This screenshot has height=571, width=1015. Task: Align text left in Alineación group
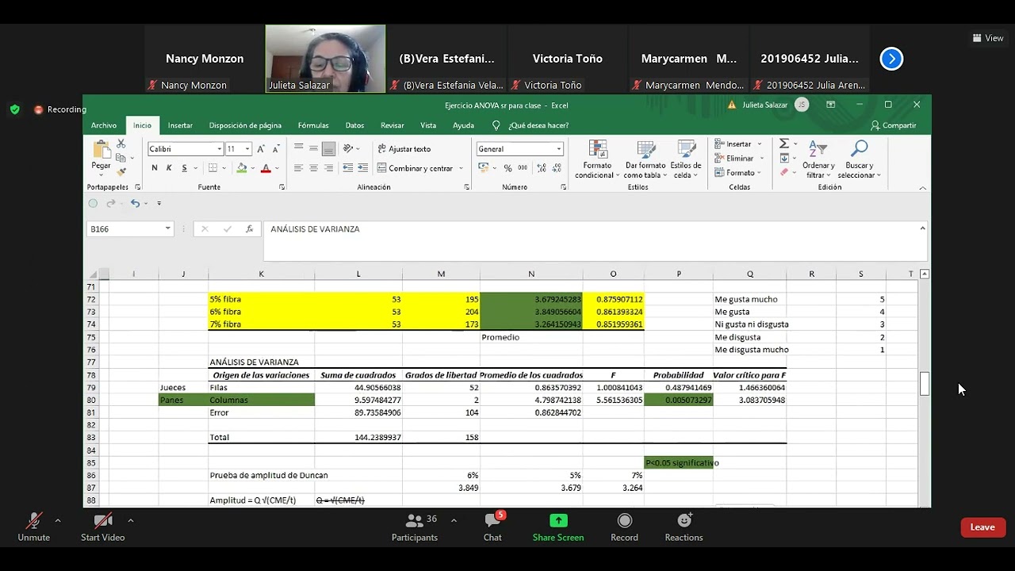[298, 168]
